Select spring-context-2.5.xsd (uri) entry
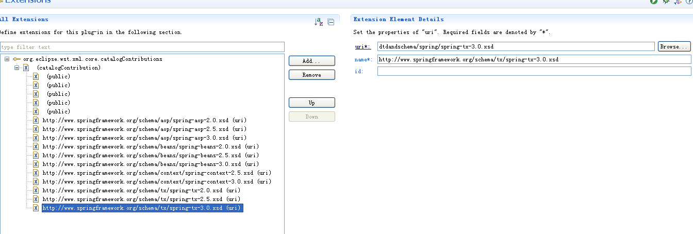The height and width of the screenshot is (234, 693). click(x=157, y=173)
